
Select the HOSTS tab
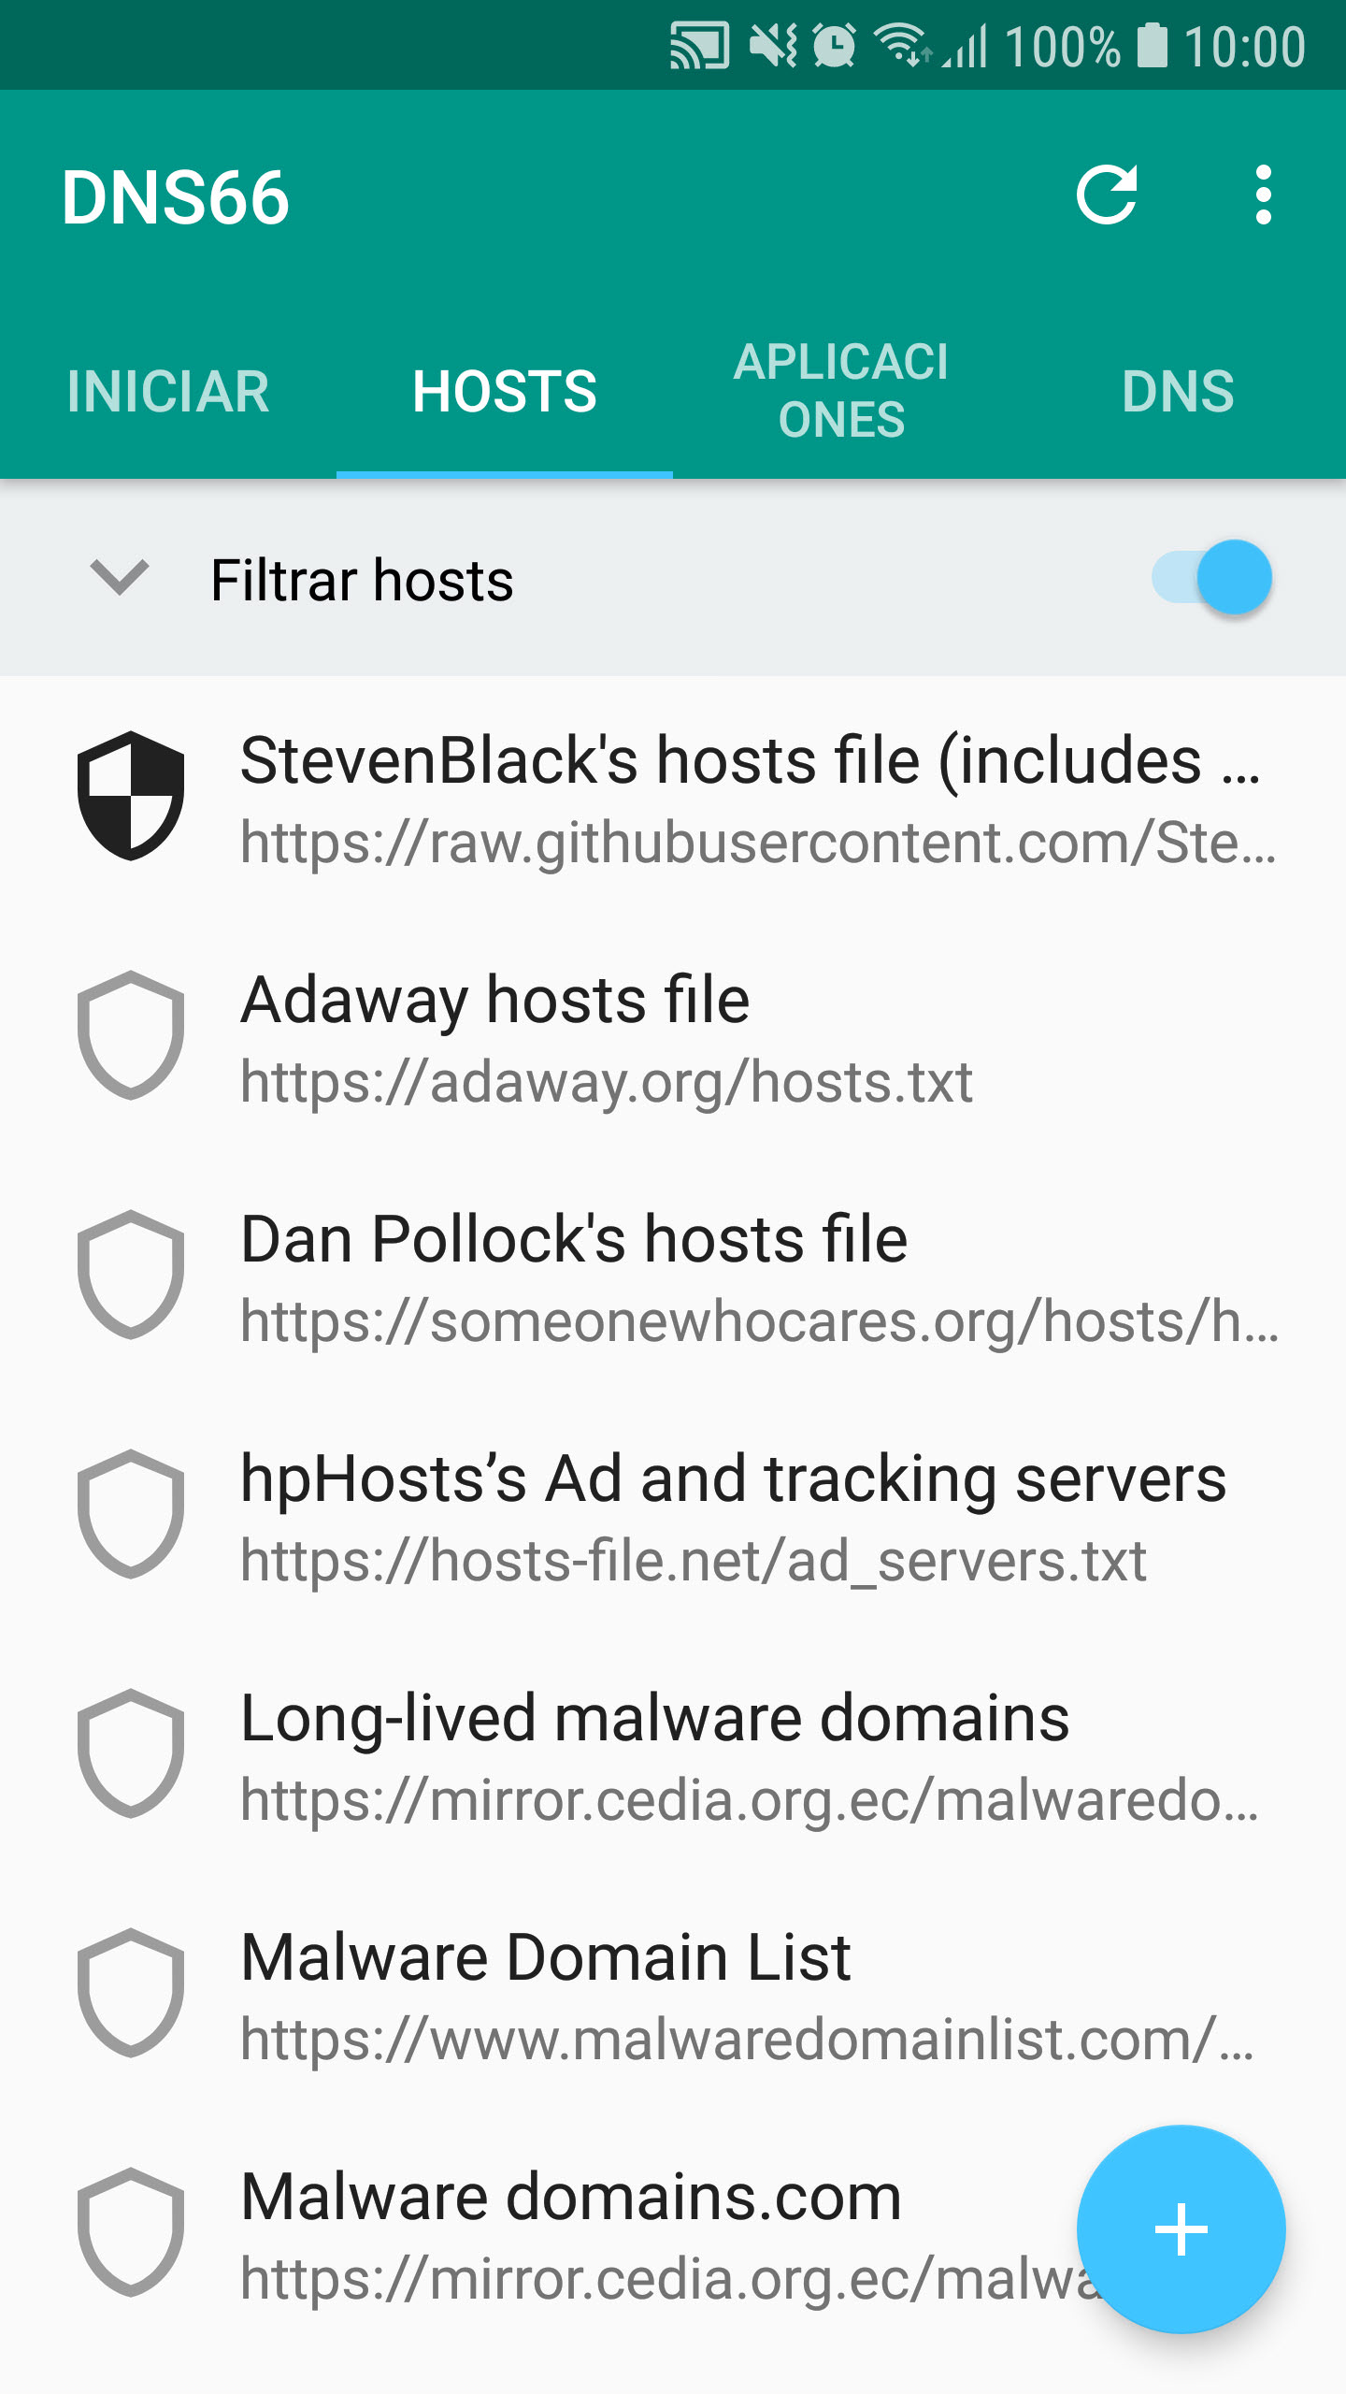505,391
